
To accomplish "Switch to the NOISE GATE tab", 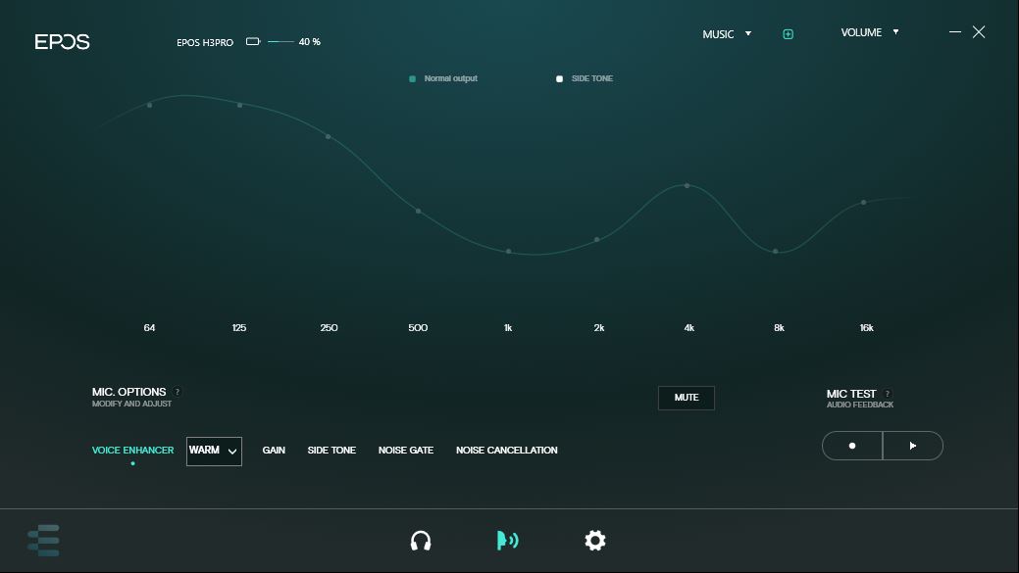I will tap(406, 451).
